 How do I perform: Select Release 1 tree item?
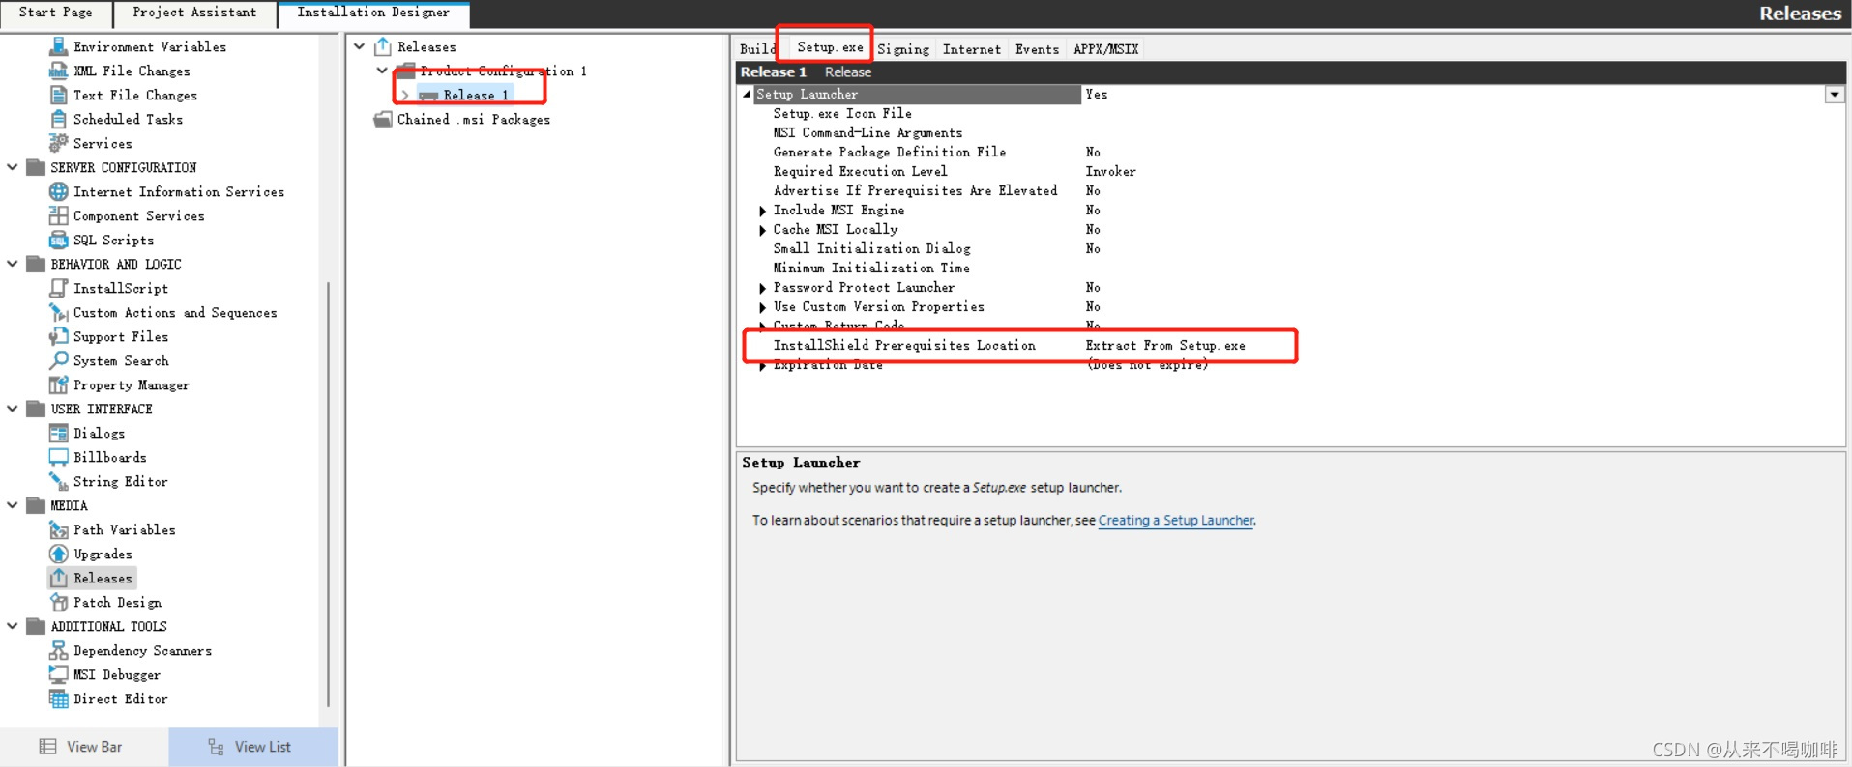coord(476,95)
